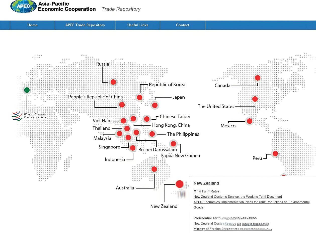
Task: Click the 'Trade Repository' header text
Action: click(121, 9)
